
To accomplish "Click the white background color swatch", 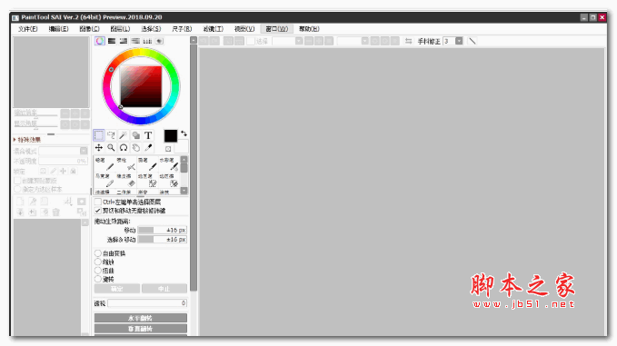I will (182, 146).
